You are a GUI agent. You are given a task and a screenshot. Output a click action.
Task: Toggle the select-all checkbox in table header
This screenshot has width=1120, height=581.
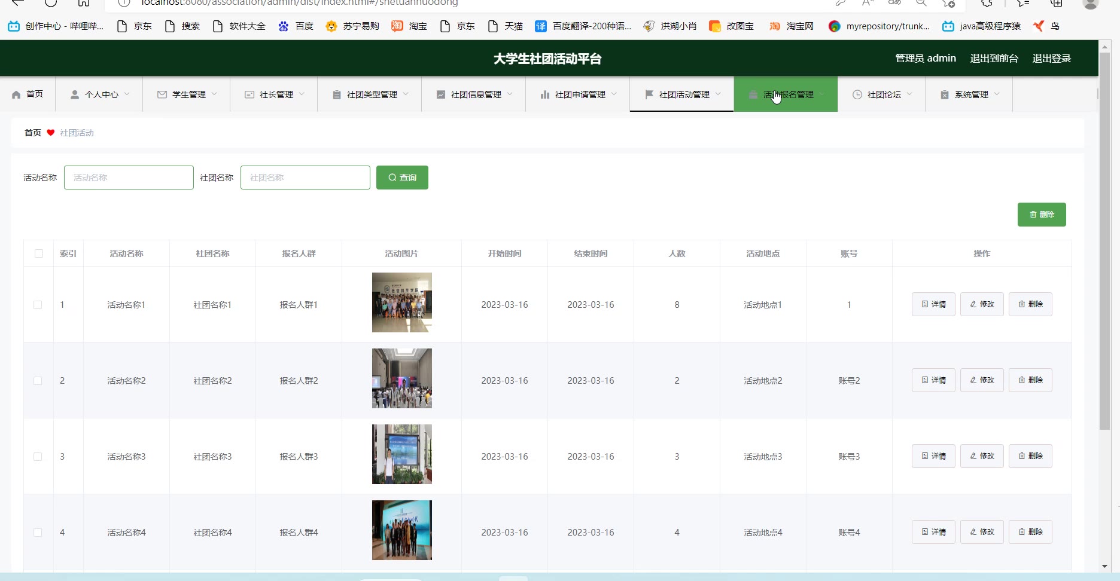[39, 253]
